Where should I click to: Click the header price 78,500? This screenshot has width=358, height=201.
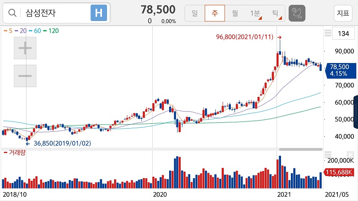tap(158, 10)
